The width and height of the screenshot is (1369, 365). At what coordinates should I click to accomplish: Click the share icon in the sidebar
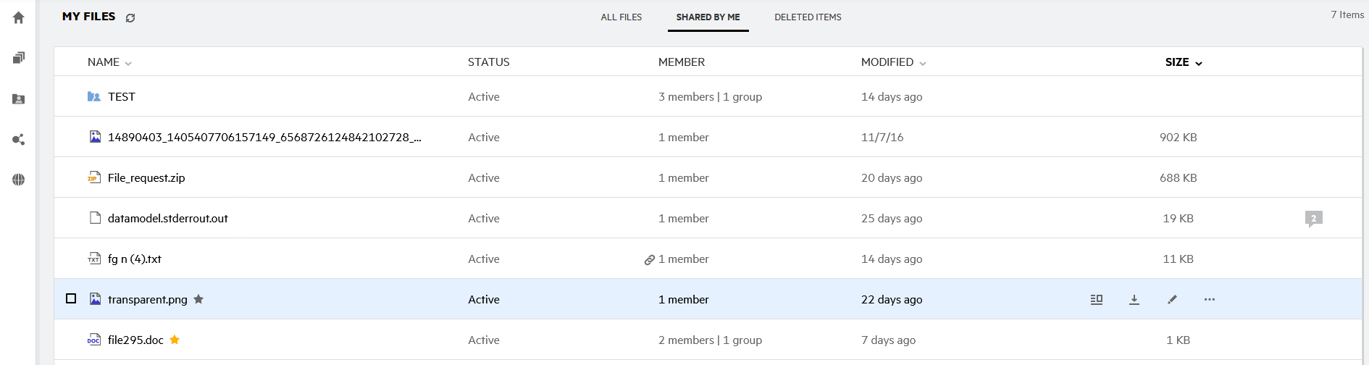pos(19,139)
